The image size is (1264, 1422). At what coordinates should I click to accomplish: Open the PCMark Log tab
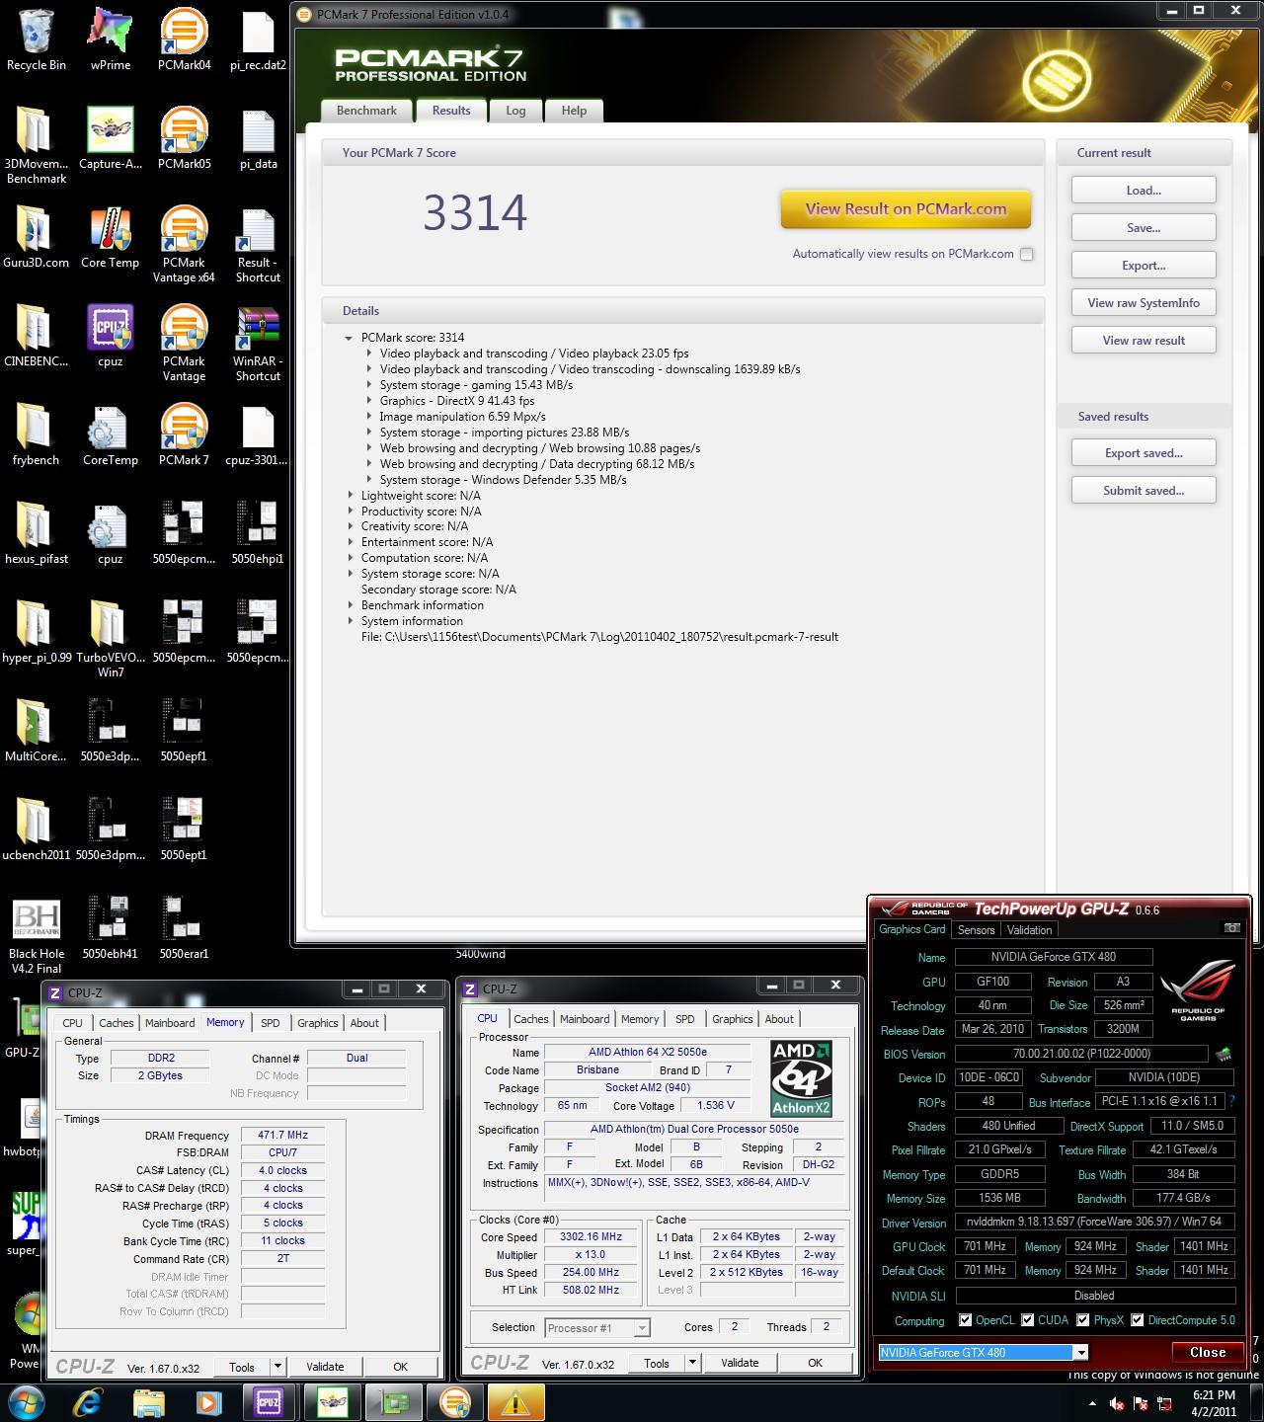tap(515, 111)
